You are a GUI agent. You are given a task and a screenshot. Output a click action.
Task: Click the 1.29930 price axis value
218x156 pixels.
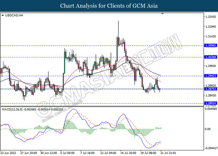click(x=211, y=66)
